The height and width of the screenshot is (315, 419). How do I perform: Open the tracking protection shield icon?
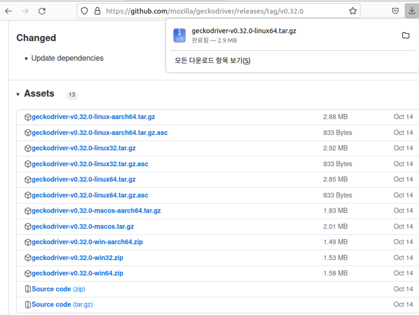(85, 11)
